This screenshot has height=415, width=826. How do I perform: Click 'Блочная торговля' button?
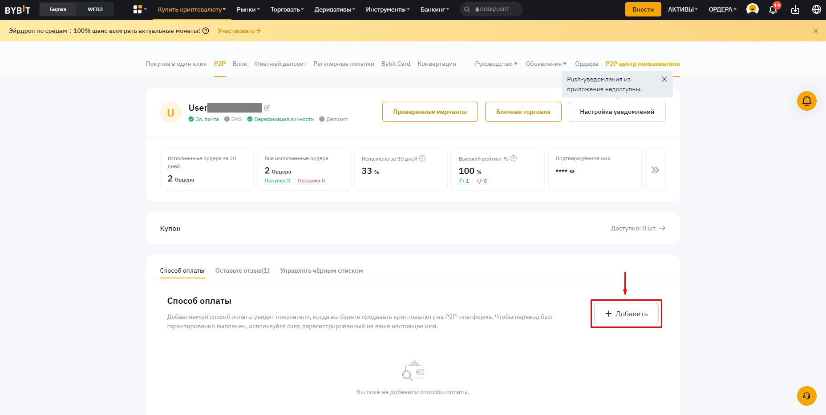523,112
